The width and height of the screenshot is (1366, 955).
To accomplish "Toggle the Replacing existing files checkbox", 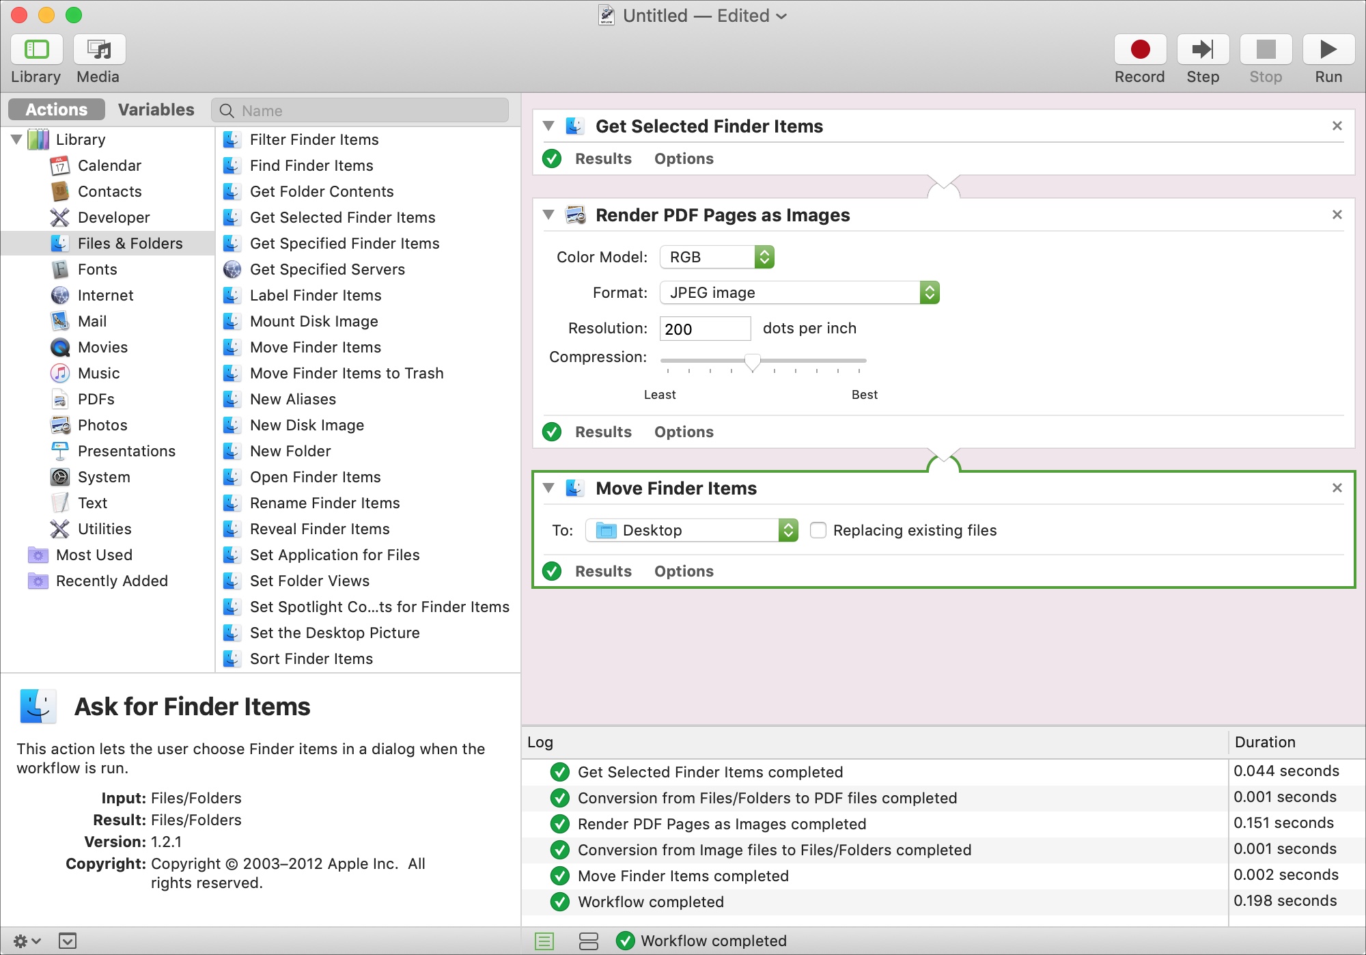I will [820, 530].
